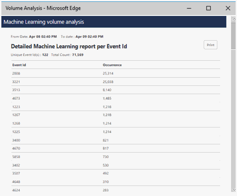Click occurrence value 492
This screenshot has height=196, width=237.
tap(105, 173)
